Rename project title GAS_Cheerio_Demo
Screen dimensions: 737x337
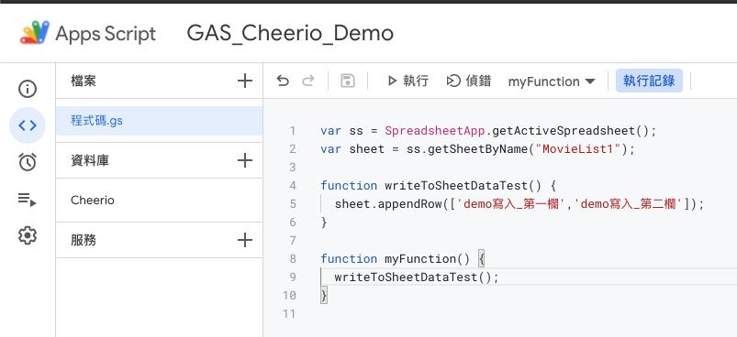coord(290,33)
